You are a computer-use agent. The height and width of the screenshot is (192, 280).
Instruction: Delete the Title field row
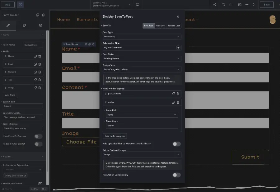pyautogui.click(x=40, y=80)
